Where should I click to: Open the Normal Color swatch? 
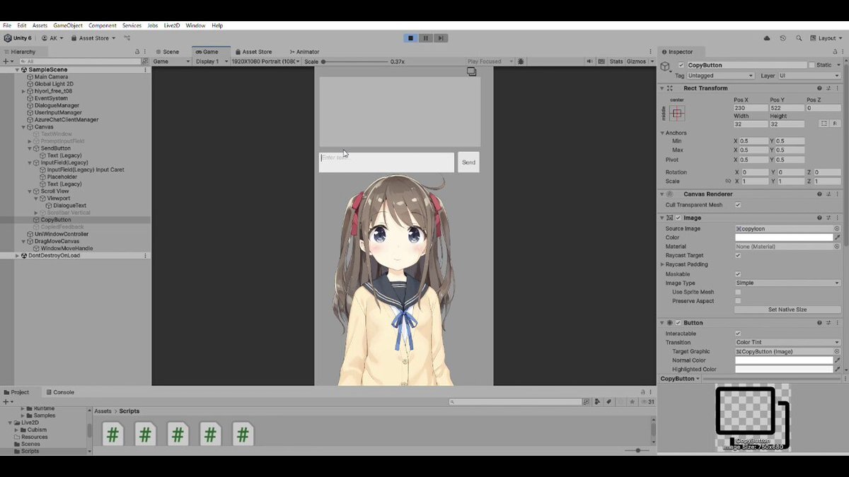pyautogui.click(x=784, y=360)
